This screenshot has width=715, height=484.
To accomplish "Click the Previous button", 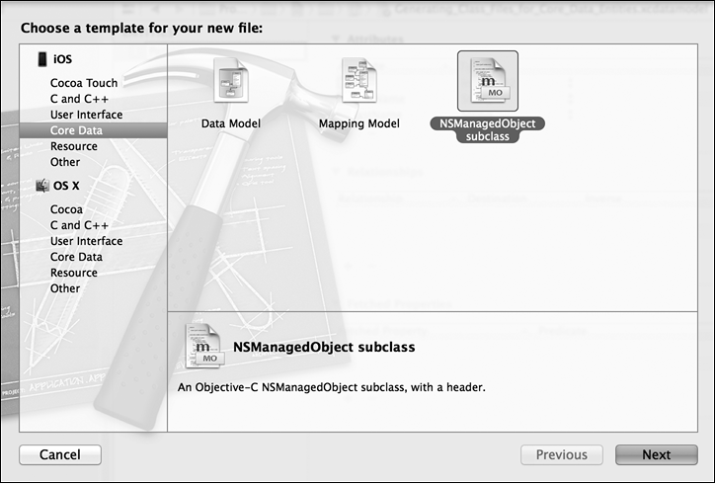I will click(x=561, y=454).
